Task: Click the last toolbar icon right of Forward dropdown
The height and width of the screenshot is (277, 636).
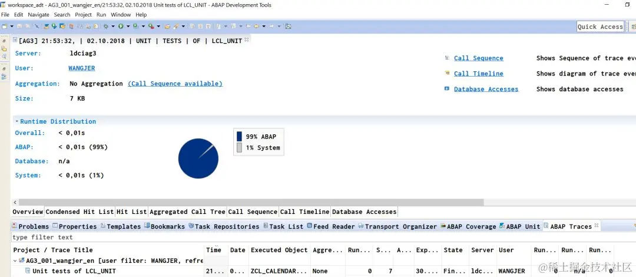Action: pos(288,27)
